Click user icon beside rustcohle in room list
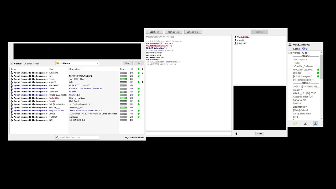Image resolution: width=336 pixels, height=189 pixels. click(x=235, y=40)
